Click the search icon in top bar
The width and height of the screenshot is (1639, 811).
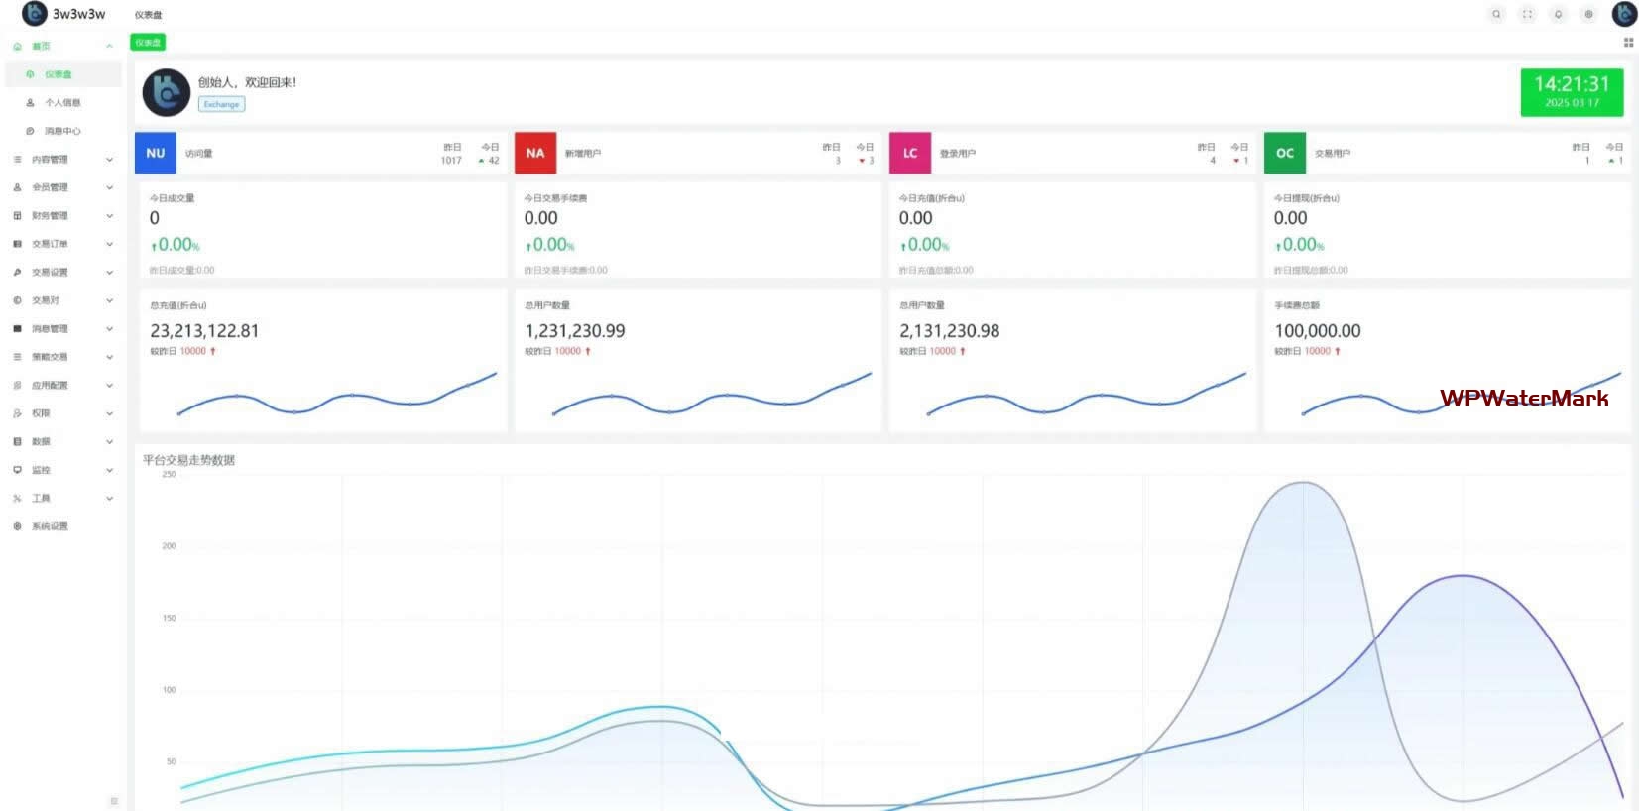point(1496,14)
